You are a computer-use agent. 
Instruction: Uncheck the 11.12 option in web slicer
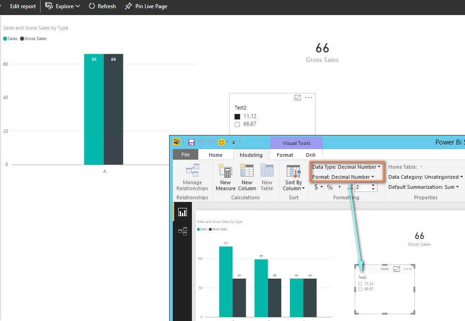click(x=237, y=117)
